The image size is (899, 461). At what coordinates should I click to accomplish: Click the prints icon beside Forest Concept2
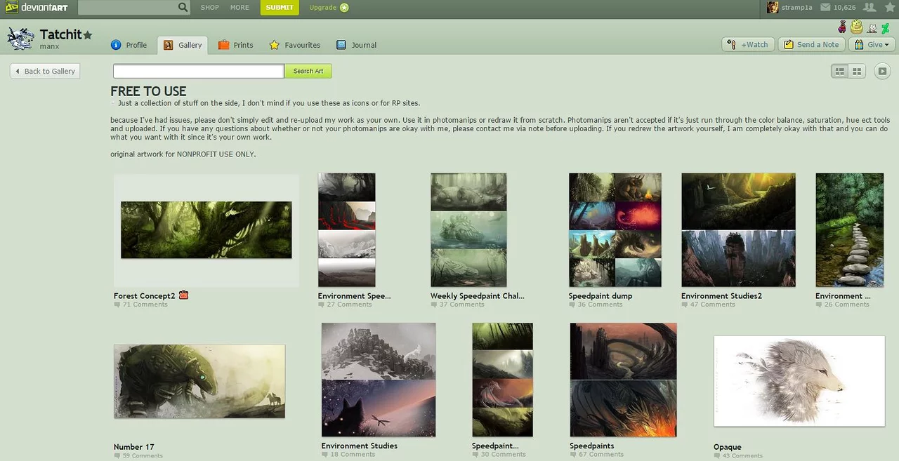[x=184, y=295]
